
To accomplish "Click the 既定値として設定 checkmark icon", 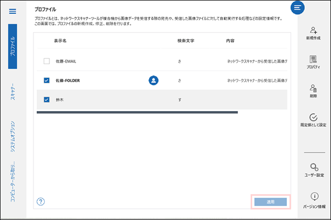I will [314, 117].
